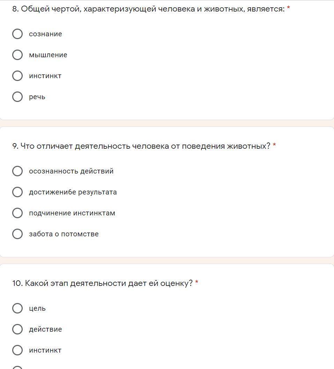Pick 'забота о потомстве' radio option
334x369 pixels.
(17, 234)
